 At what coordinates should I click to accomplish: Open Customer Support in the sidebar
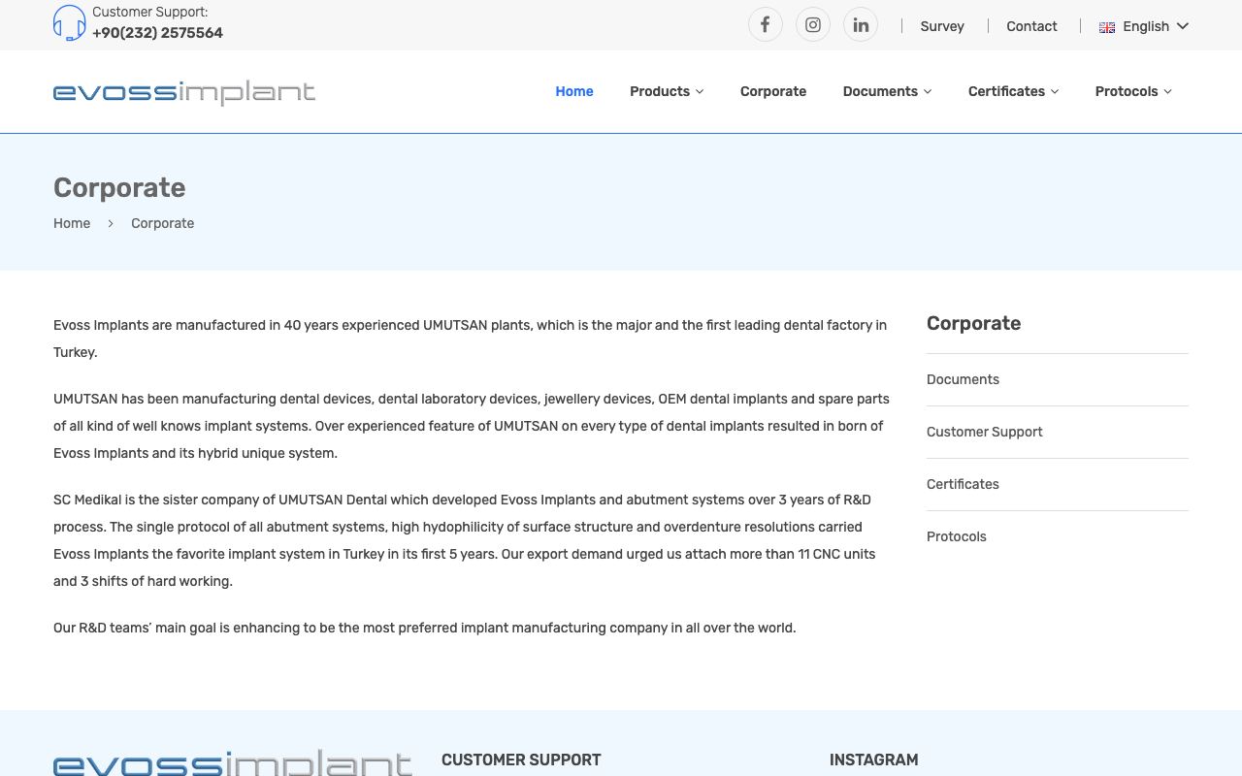click(984, 432)
